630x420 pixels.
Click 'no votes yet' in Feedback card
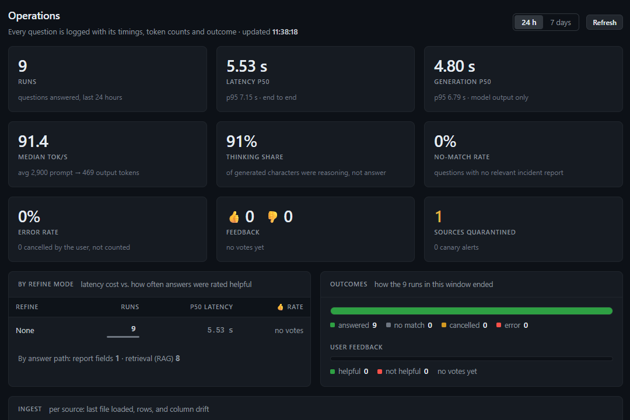245,247
